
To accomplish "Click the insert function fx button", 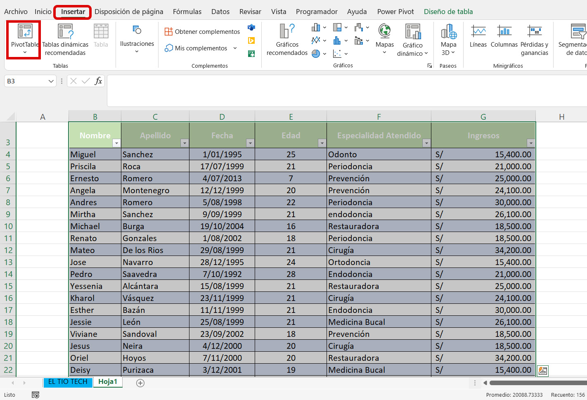I will [x=98, y=81].
